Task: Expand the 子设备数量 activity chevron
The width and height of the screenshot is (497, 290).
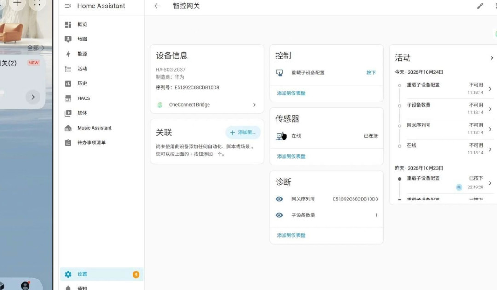Action: point(490,109)
